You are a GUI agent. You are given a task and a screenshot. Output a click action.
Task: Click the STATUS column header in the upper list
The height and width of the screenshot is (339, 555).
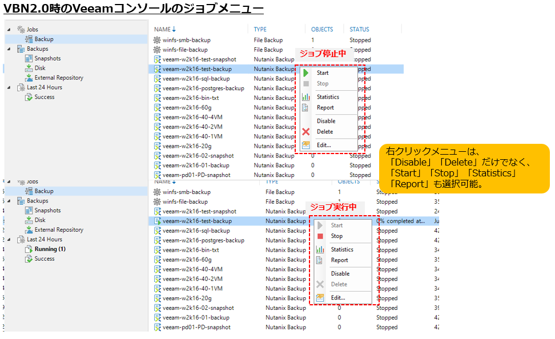(359, 29)
